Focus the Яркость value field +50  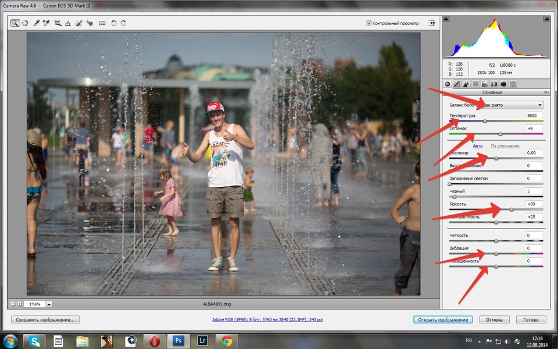534,204
